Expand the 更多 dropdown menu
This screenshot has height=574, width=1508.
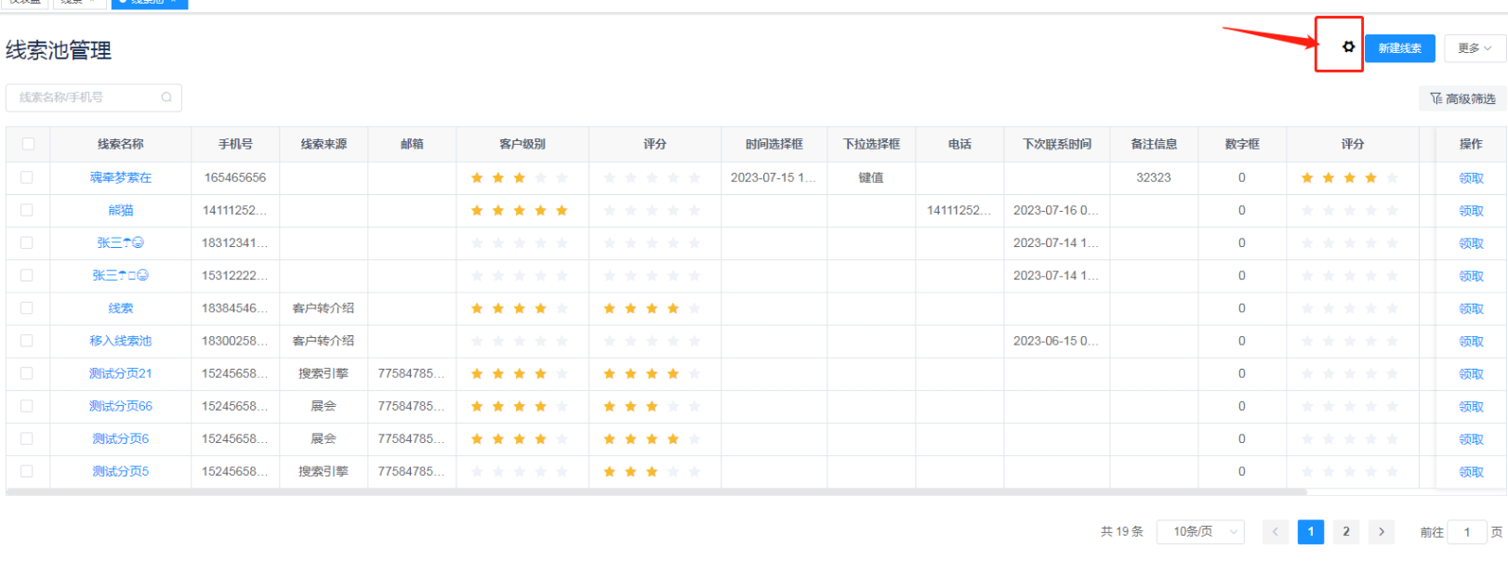[1475, 48]
